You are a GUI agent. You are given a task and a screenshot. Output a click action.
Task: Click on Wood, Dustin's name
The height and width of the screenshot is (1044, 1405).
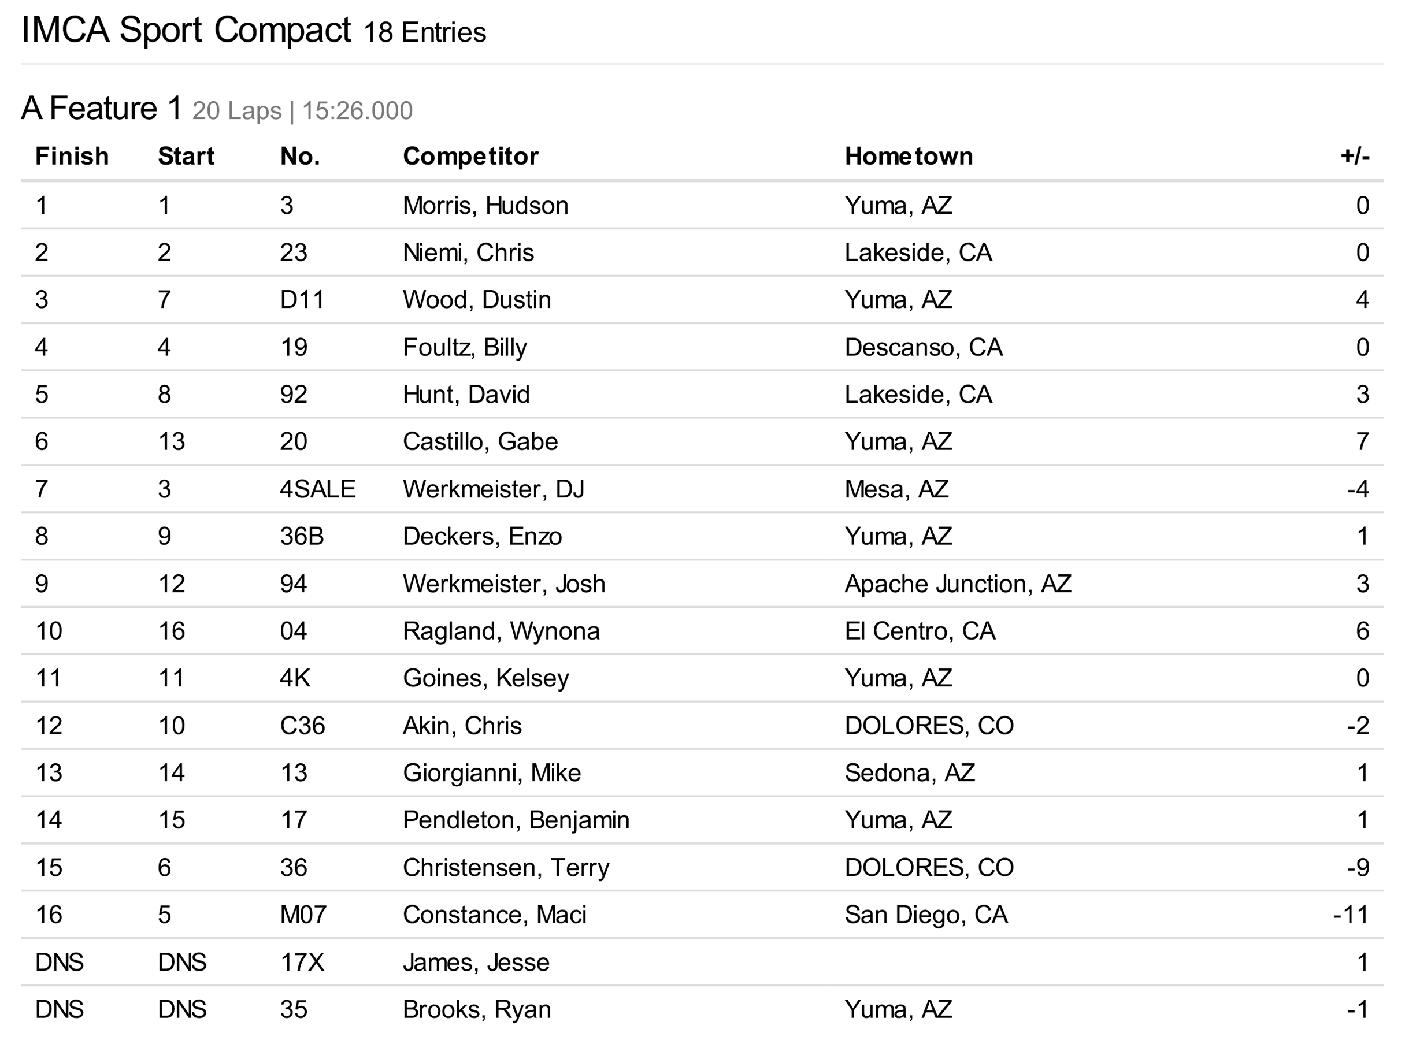click(x=477, y=299)
